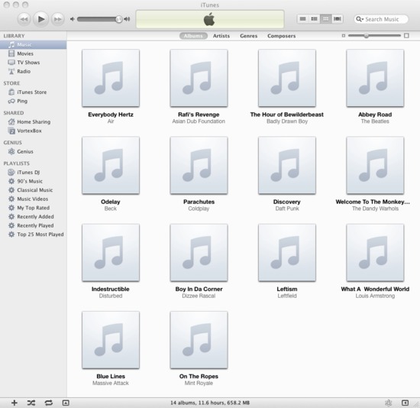Toggle shuffle in the bottom bar
Viewport: 420px width, 408px height.
[x=31, y=403]
